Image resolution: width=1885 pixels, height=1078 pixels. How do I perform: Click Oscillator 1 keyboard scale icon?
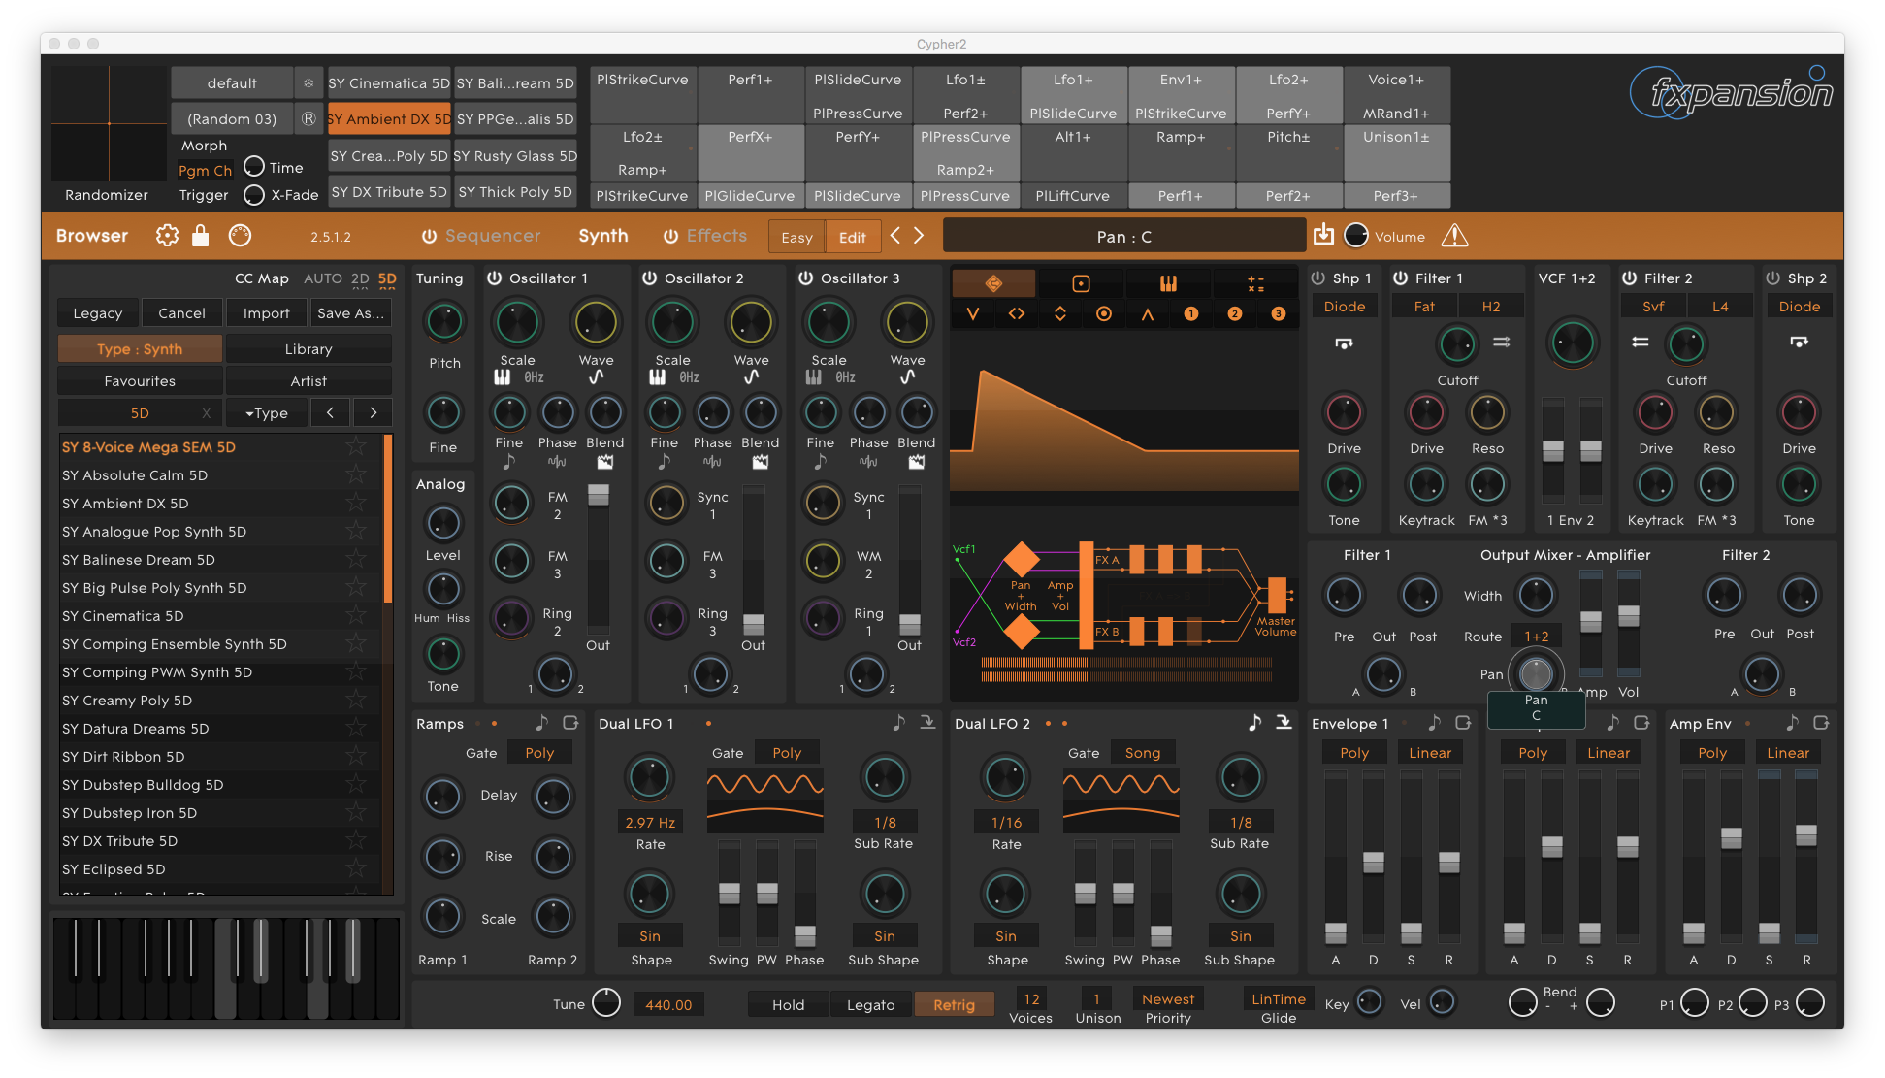click(503, 377)
